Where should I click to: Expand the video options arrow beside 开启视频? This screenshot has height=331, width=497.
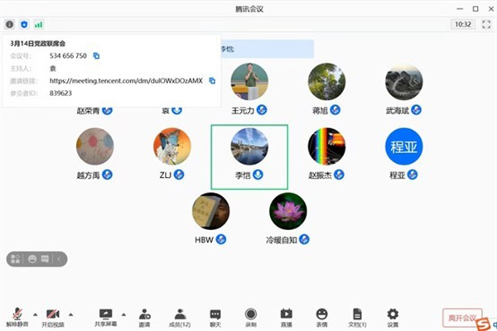(x=70, y=313)
